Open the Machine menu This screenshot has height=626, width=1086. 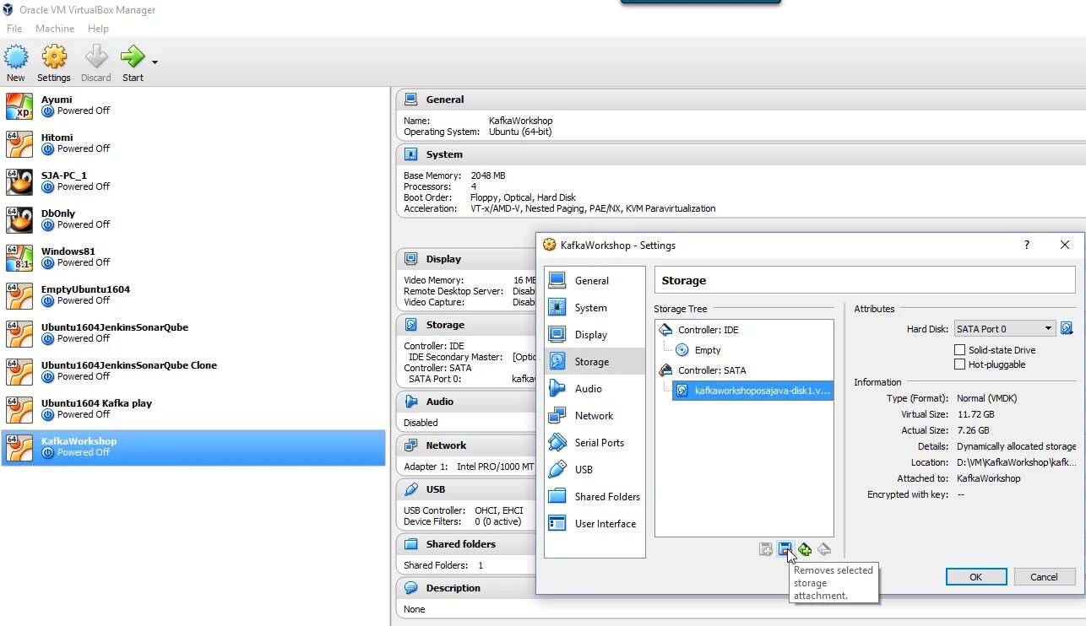(55, 29)
